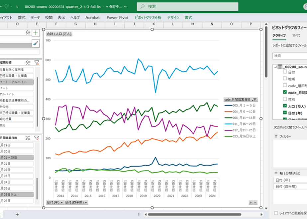Switch to the ピボットグラフ分析 tab
The height and width of the screenshot is (219, 307).
[x=148, y=18]
